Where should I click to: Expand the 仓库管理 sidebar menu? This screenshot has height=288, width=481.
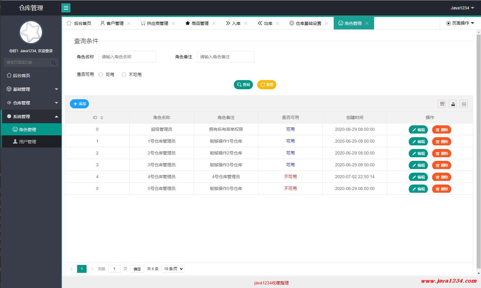click(31, 103)
